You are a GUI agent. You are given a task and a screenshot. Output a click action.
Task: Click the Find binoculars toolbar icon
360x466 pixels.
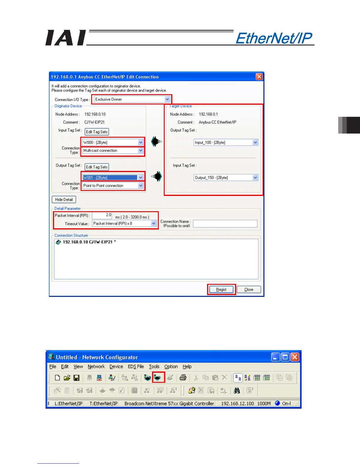pyautogui.click(x=237, y=390)
